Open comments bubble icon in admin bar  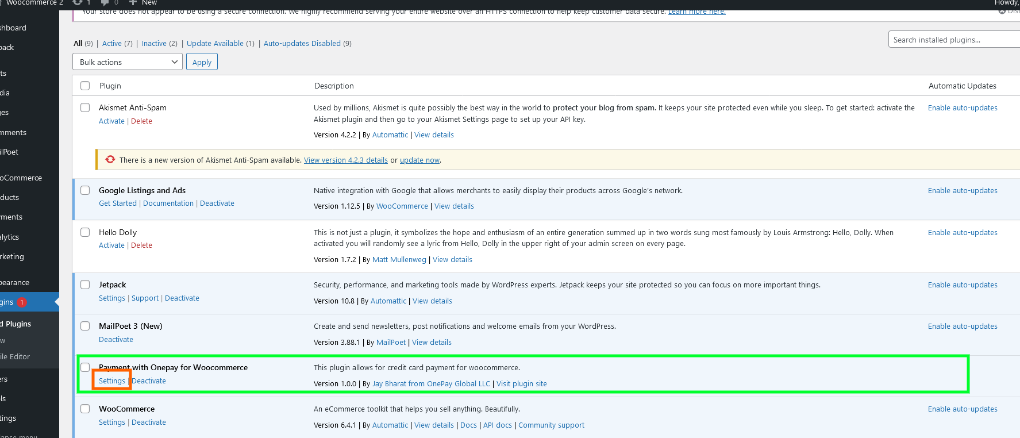(x=105, y=3)
